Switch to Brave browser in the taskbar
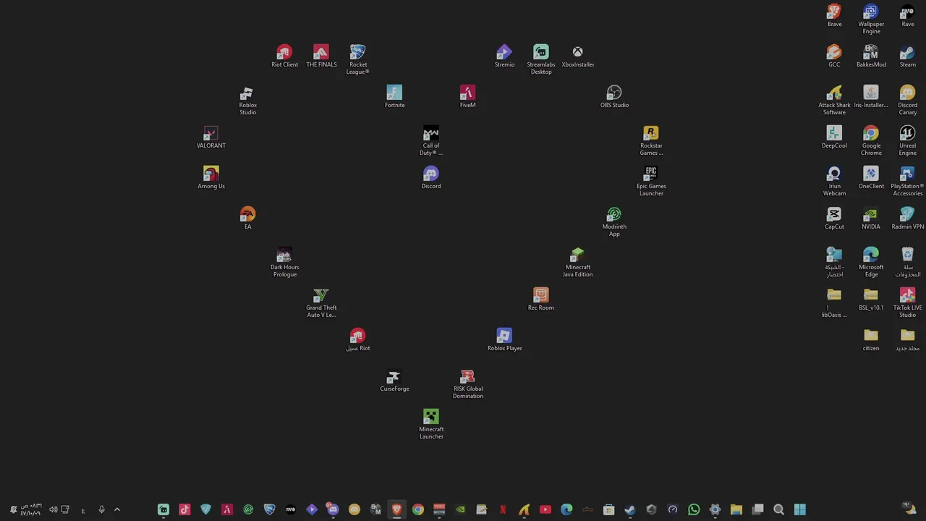 pyautogui.click(x=396, y=509)
